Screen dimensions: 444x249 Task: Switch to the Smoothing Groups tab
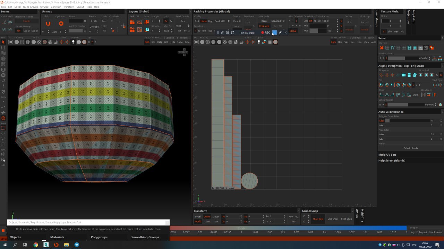(145, 237)
